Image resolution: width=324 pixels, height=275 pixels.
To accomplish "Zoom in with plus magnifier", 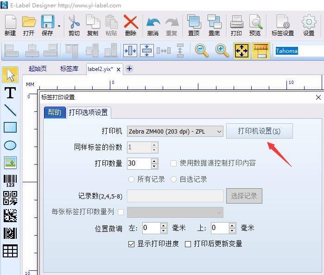I will coord(222,51).
